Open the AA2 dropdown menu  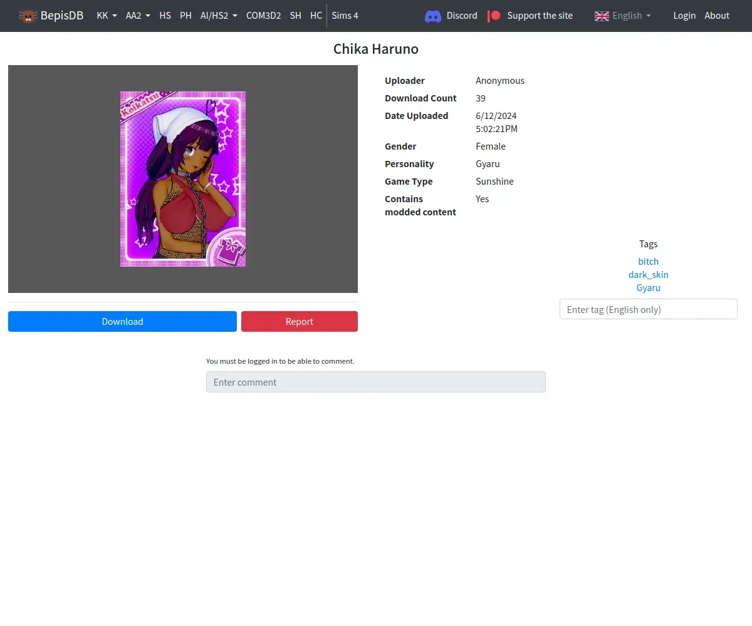tap(138, 16)
